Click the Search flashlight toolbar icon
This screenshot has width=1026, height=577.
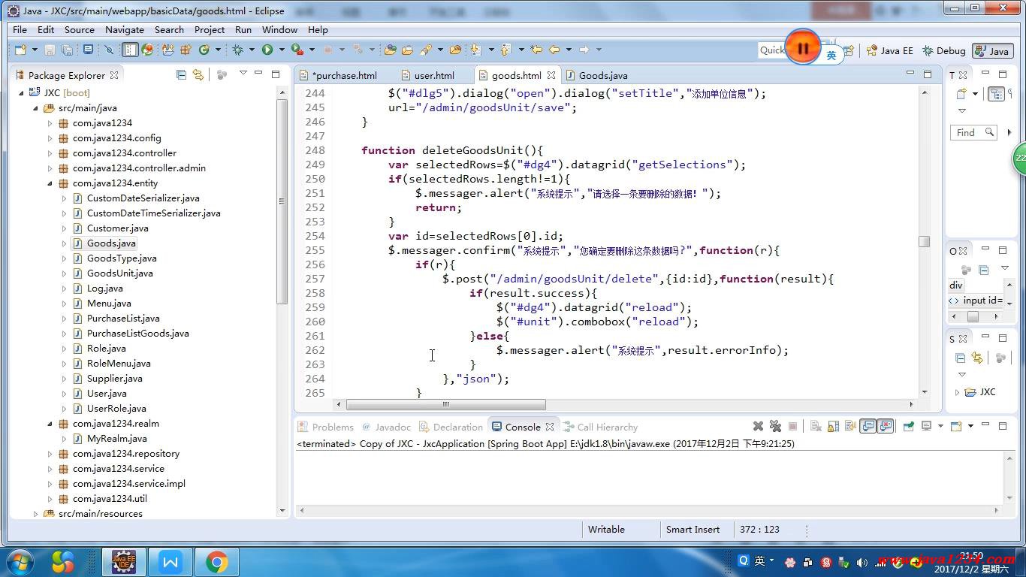pyautogui.click(x=426, y=50)
